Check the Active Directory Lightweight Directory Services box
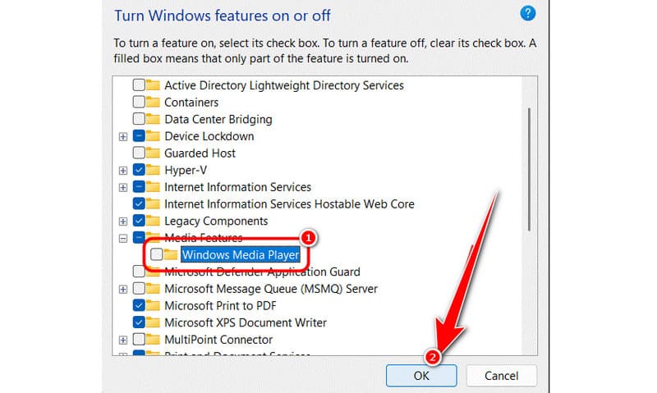Viewport: 657px width, 393px height. click(139, 85)
